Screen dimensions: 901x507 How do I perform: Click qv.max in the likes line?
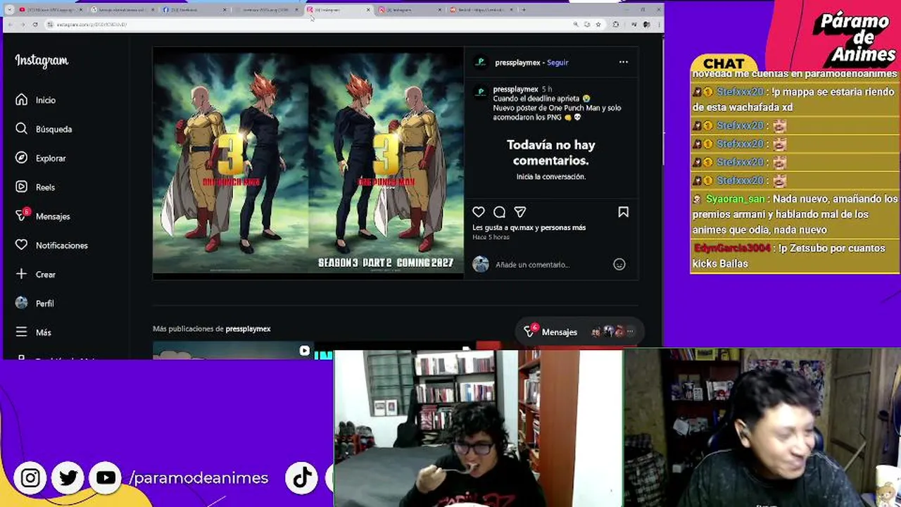[x=522, y=227]
